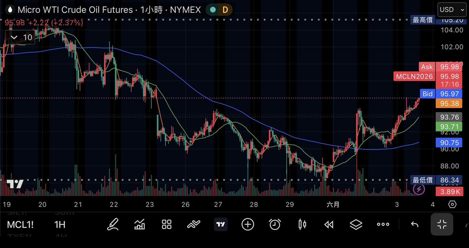Tap the Micro WTI Crude Oil Futures title
This screenshot has height=248, width=469.
pos(75,10)
